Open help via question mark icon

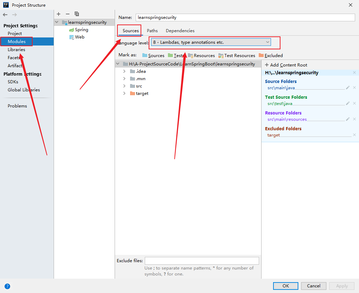[x=7, y=286]
